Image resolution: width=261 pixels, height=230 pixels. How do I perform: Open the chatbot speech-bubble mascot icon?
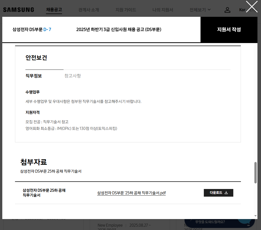(245, 221)
